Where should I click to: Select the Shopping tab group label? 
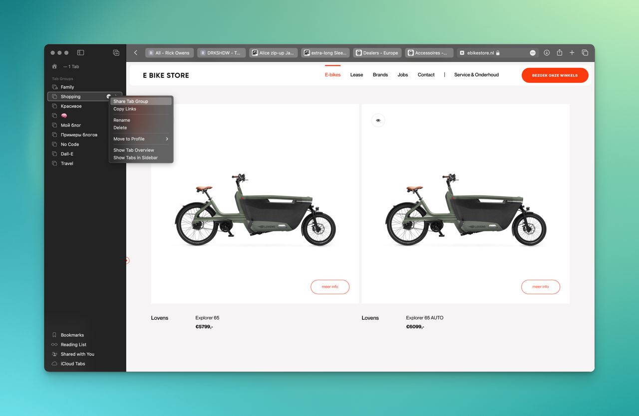point(70,97)
